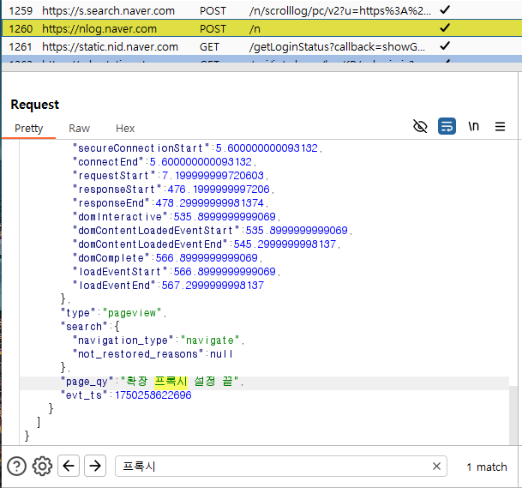
Task: Toggle the line wrap button
Action: 447,127
